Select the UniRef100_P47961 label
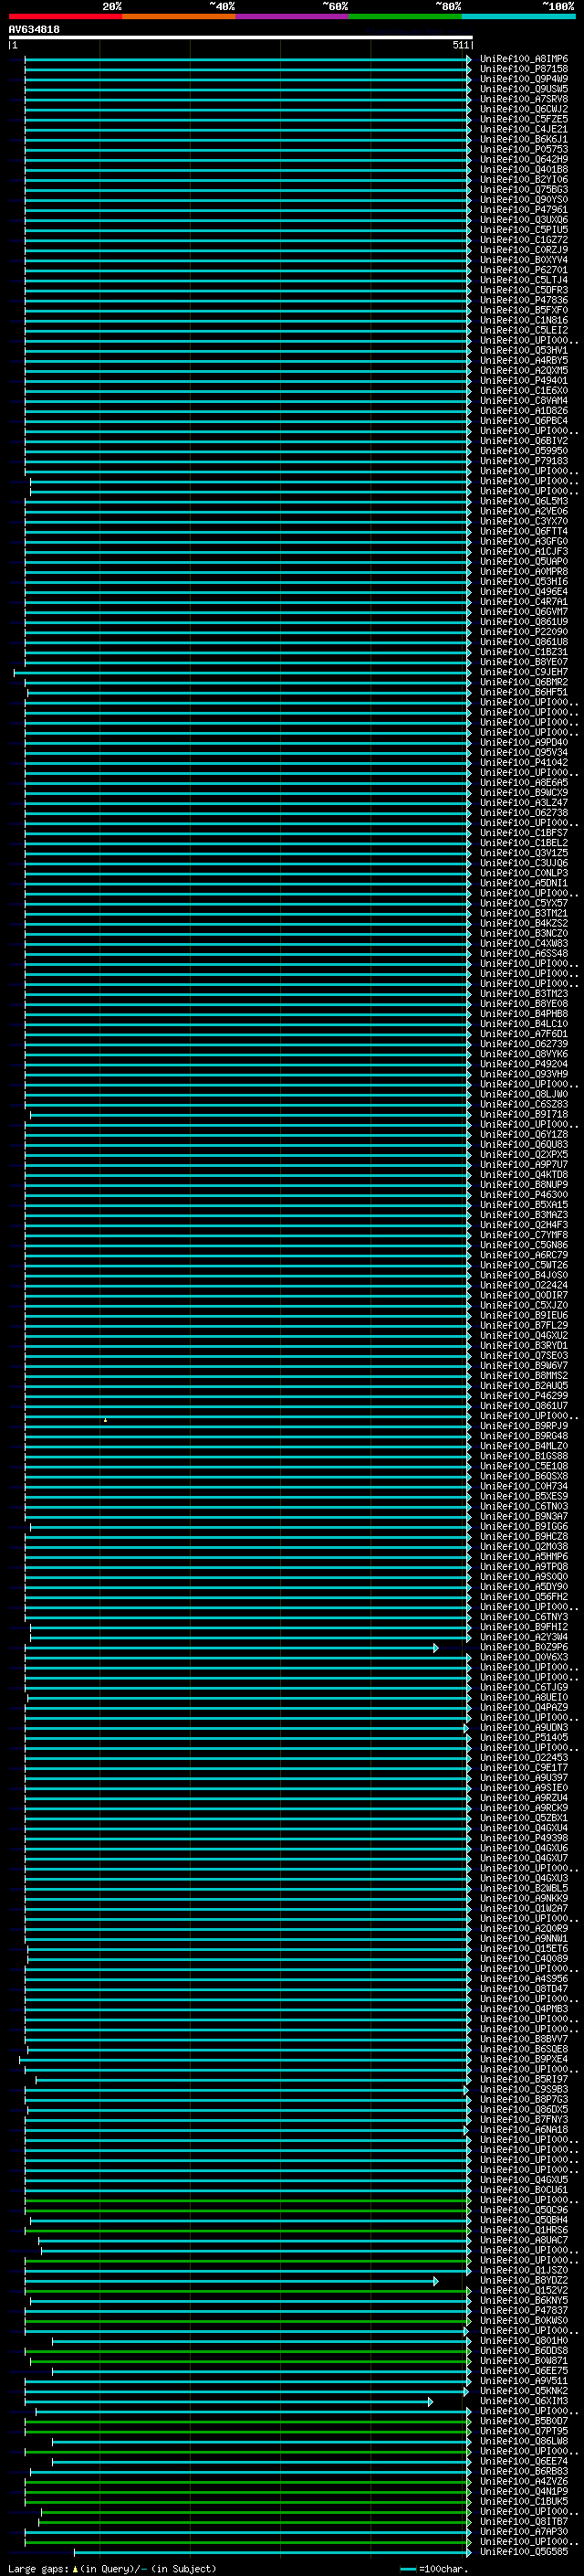This screenshot has width=584, height=2576. coord(524,209)
